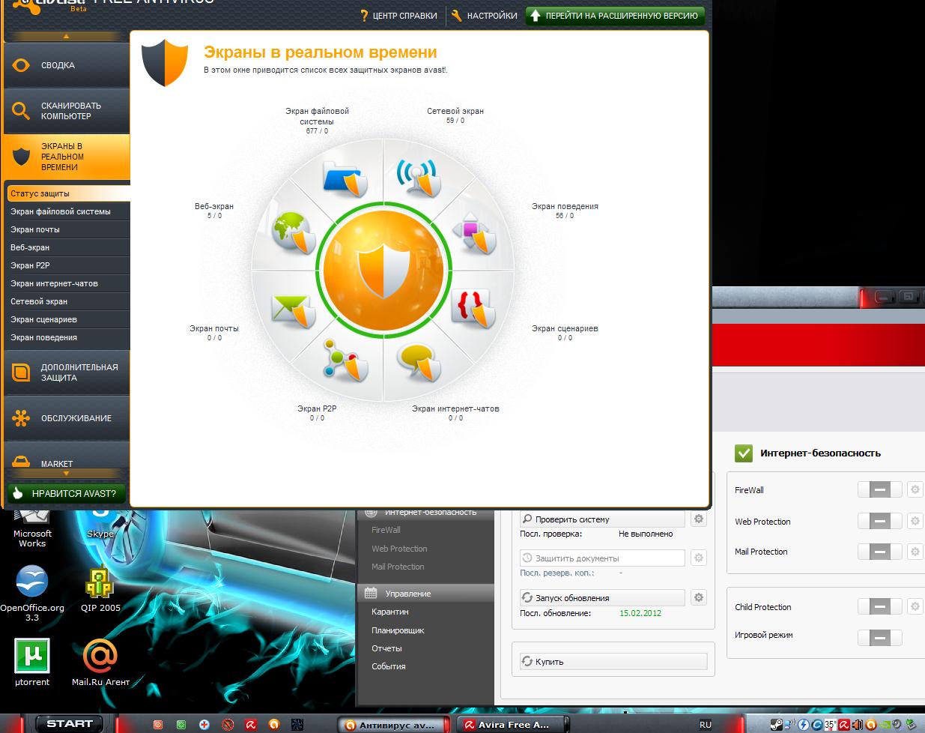This screenshot has width=925, height=733.
Task: Click the down arrow below MARKET in sidebar
Action: click(66, 474)
